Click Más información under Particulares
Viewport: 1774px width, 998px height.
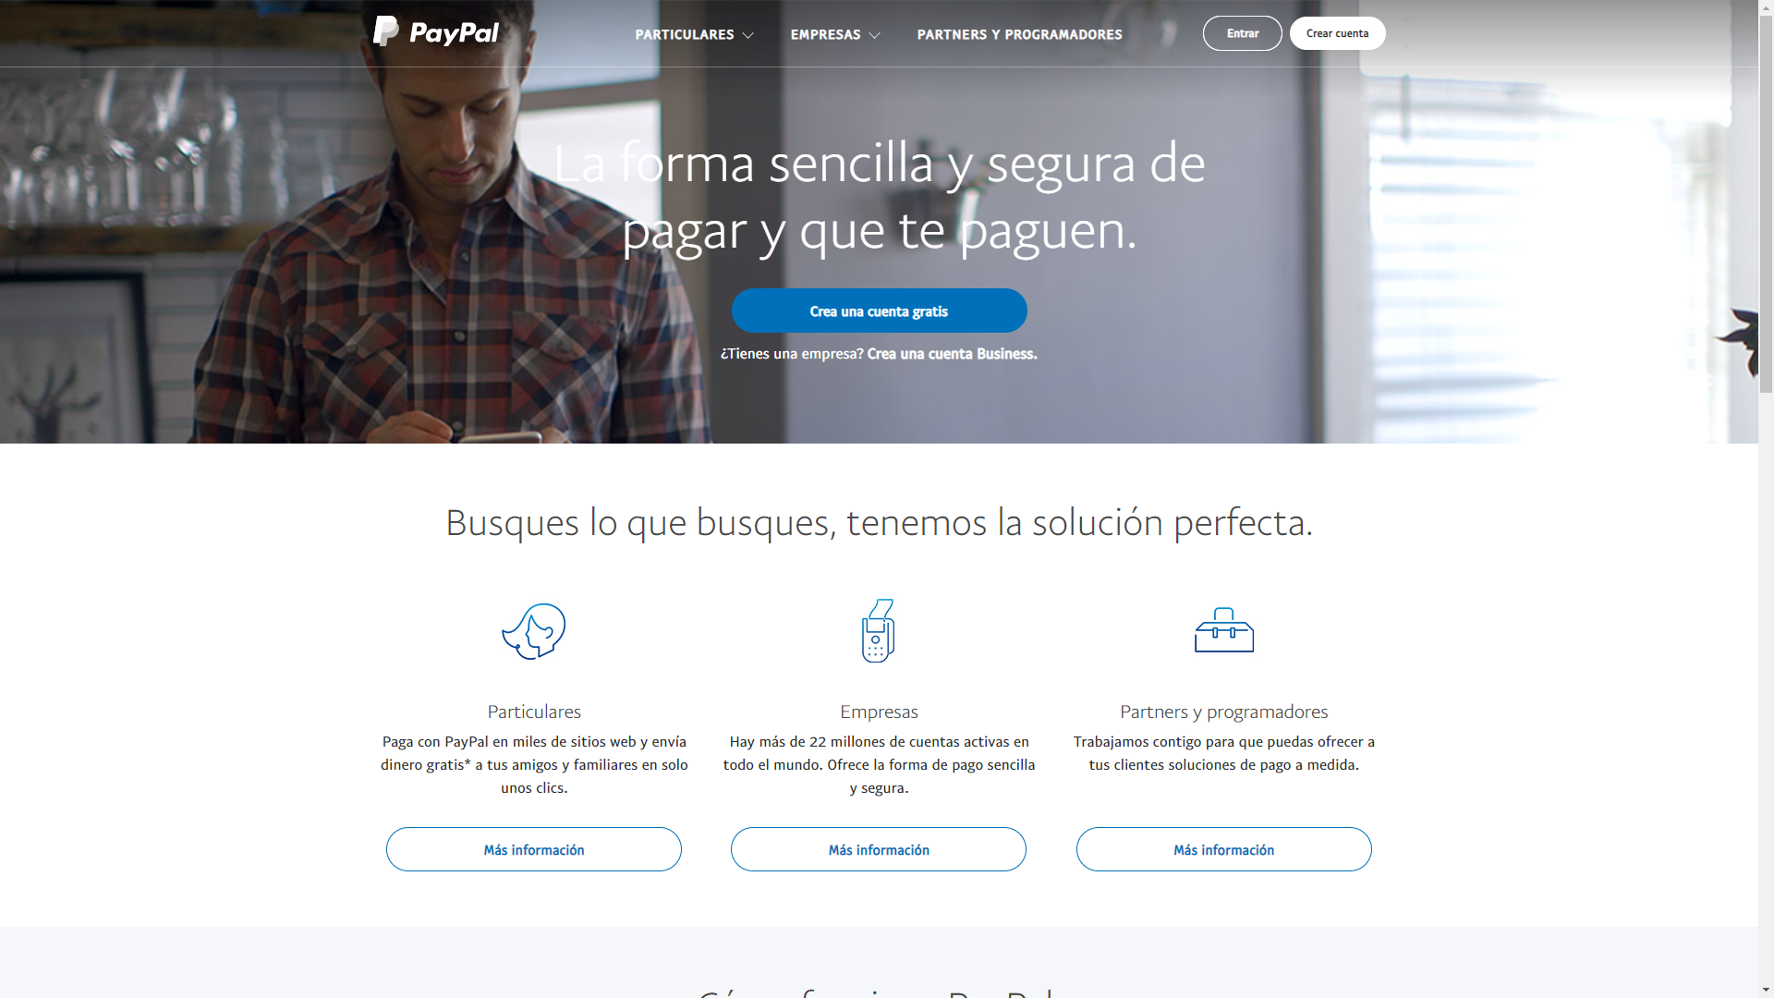[534, 849]
